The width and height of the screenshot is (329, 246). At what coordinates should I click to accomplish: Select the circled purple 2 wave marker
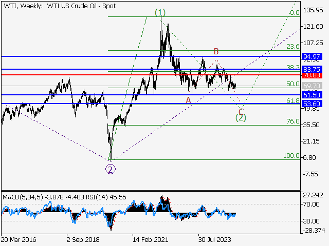tap(110, 169)
